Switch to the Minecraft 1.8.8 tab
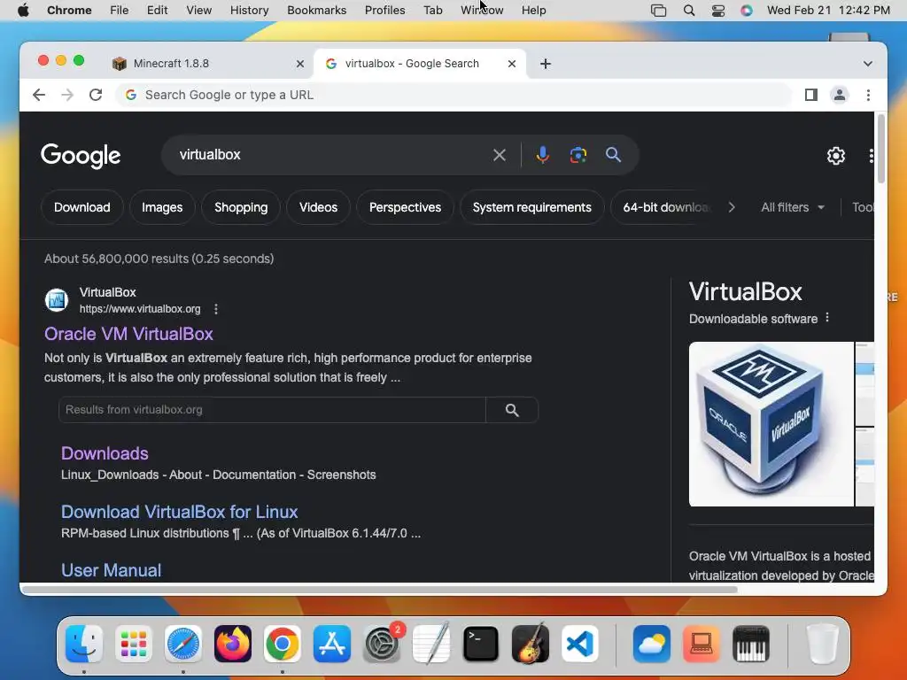The height and width of the screenshot is (680, 907). pyautogui.click(x=208, y=64)
